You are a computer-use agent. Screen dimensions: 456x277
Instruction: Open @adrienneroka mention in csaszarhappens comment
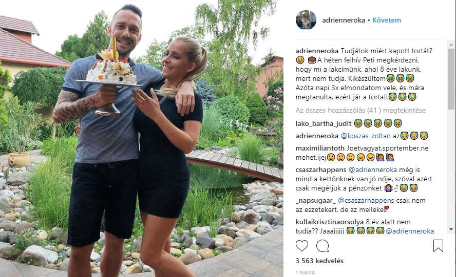(x=372, y=169)
